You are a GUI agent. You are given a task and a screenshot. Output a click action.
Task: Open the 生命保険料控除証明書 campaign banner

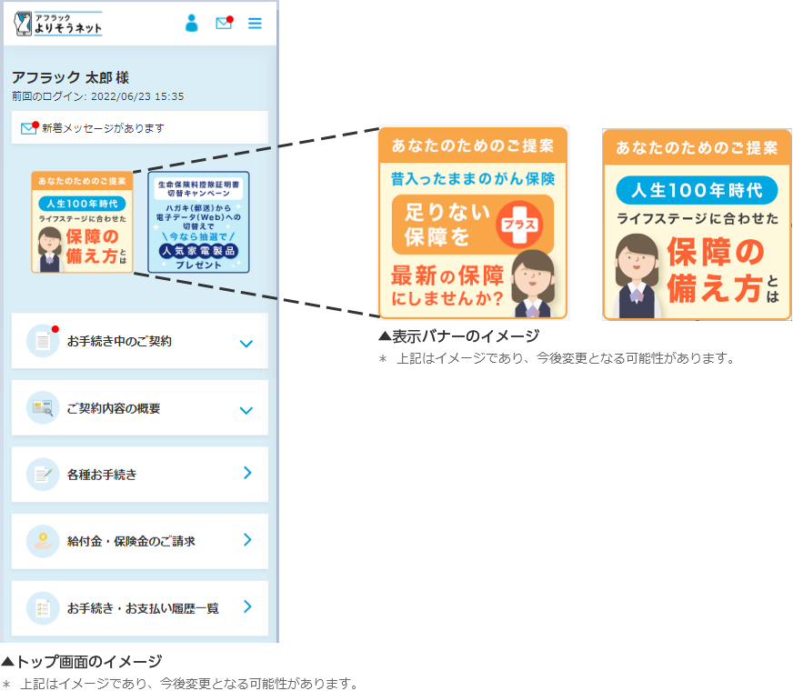[x=198, y=223]
